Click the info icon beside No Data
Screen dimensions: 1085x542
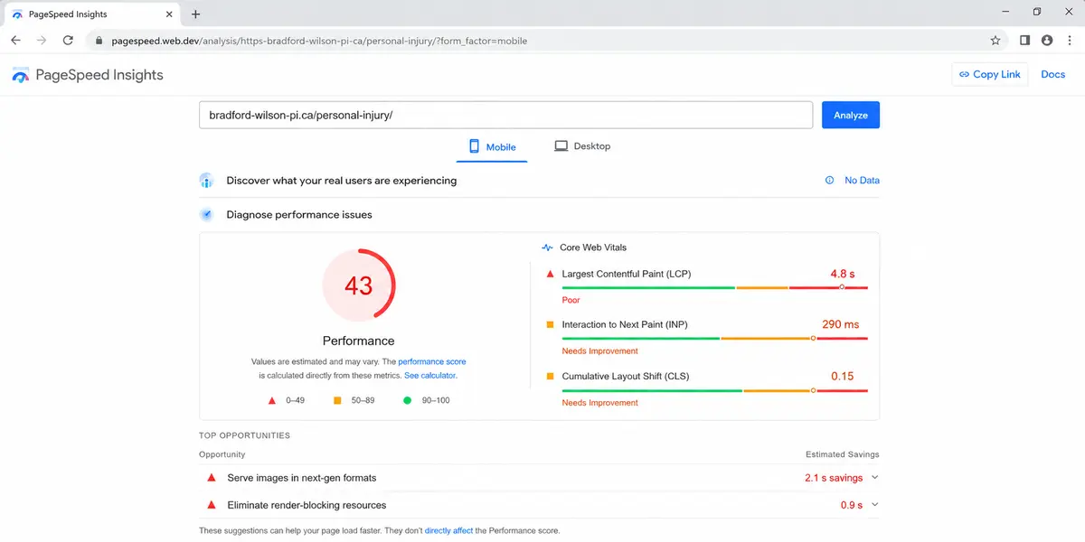(829, 181)
